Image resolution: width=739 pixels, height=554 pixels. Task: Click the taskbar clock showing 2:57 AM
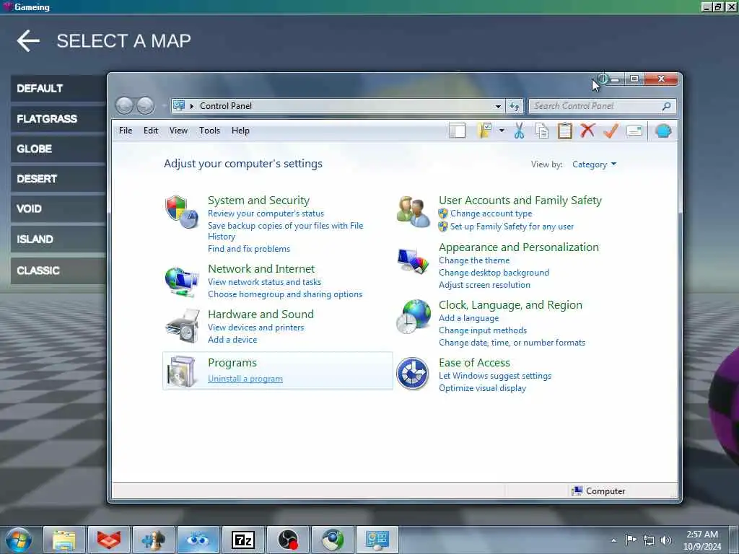point(701,540)
